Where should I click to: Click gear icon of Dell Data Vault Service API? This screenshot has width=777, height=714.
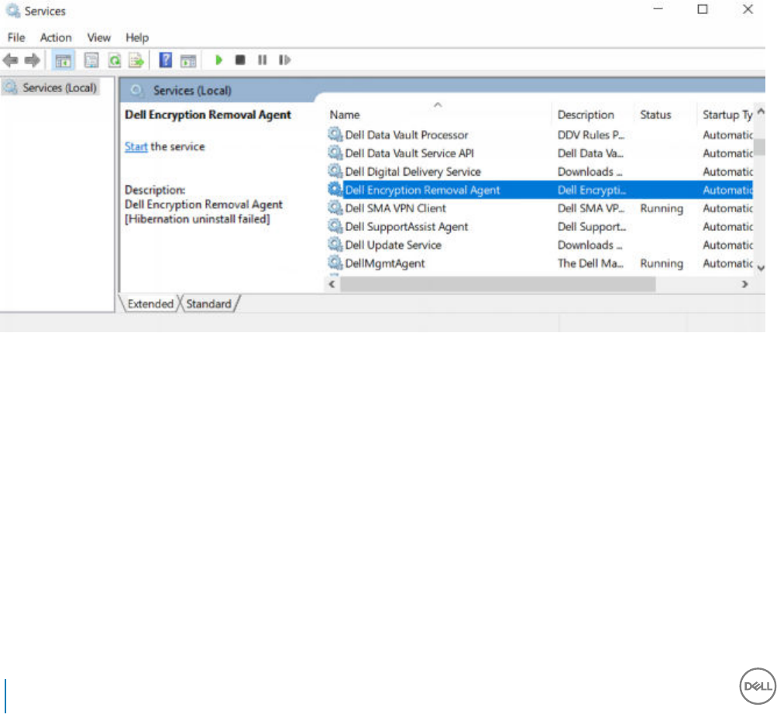tap(335, 153)
